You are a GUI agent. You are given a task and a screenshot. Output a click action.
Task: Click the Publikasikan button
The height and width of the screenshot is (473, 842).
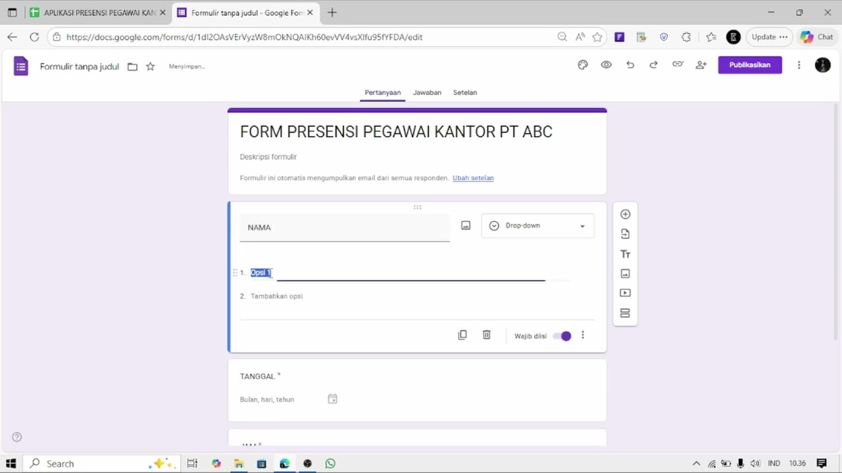(x=750, y=65)
